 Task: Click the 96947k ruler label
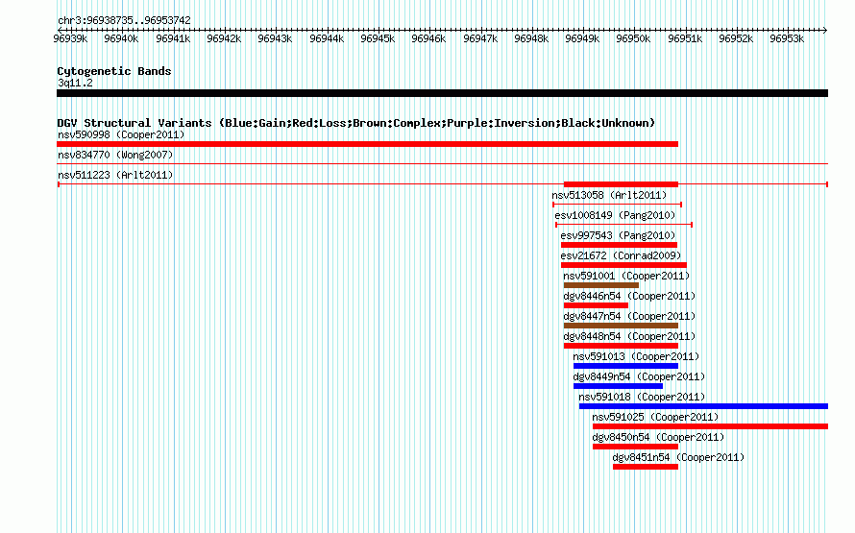tap(480, 38)
